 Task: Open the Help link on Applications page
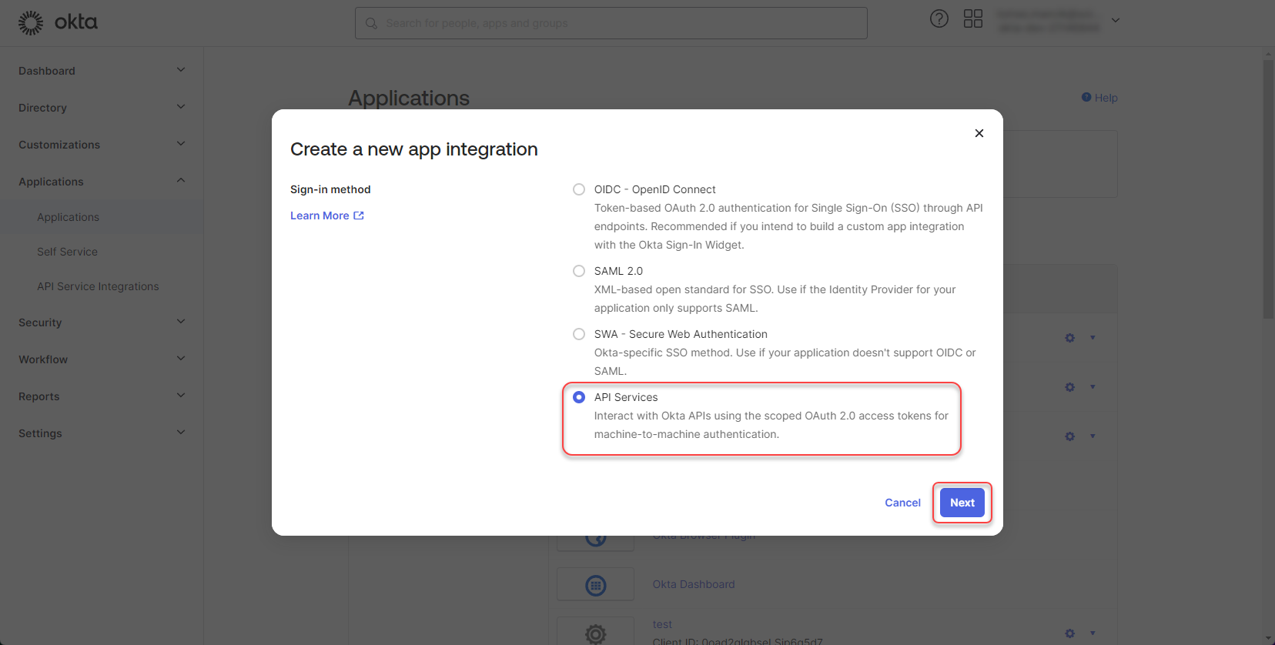1099,98
